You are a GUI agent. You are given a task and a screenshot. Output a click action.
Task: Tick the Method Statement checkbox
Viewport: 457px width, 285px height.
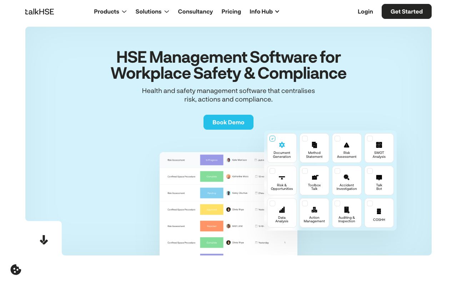[305, 139]
